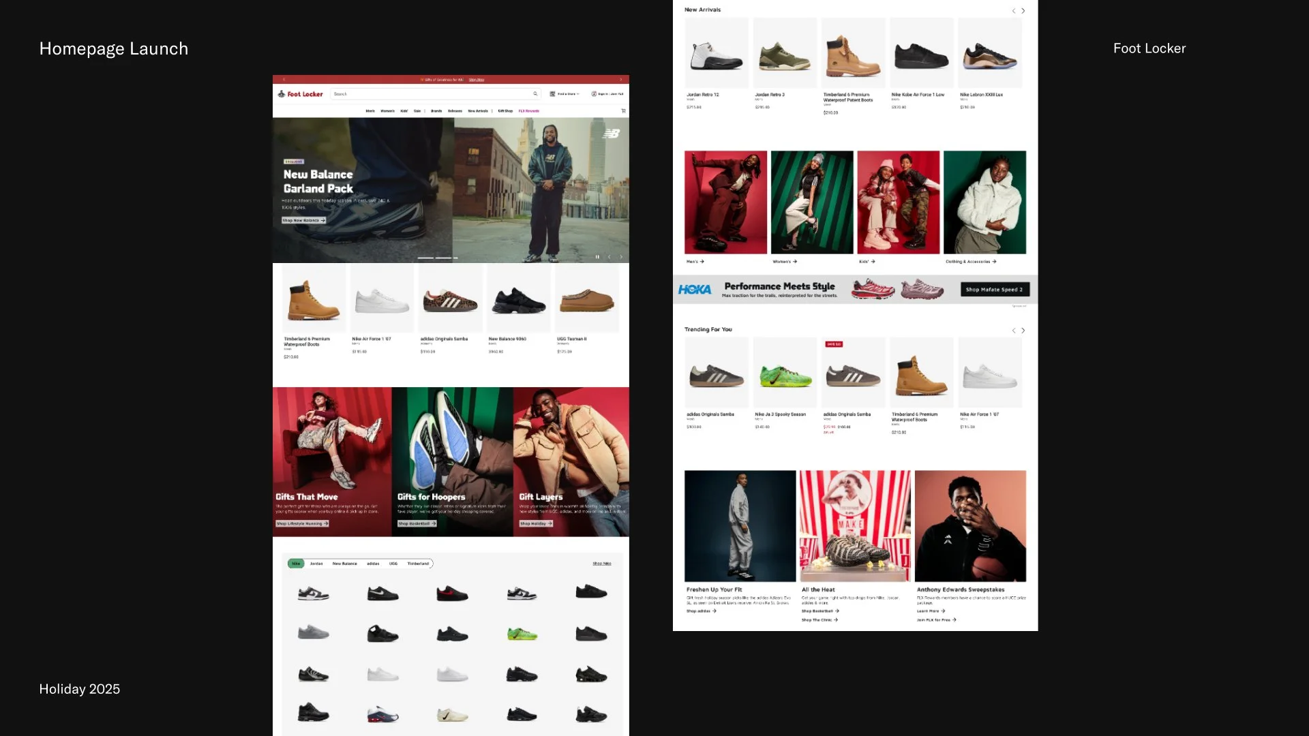Click the Shop adidas link
The width and height of the screenshot is (1309, 736).
[702, 611]
